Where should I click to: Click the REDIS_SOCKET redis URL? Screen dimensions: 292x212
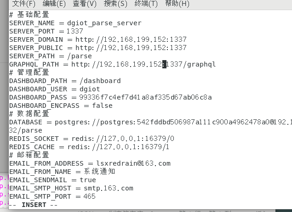pos(123,139)
